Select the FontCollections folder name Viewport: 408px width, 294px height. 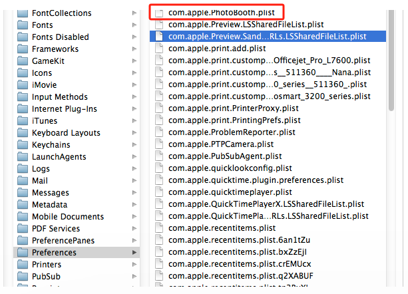click(62, 13)
